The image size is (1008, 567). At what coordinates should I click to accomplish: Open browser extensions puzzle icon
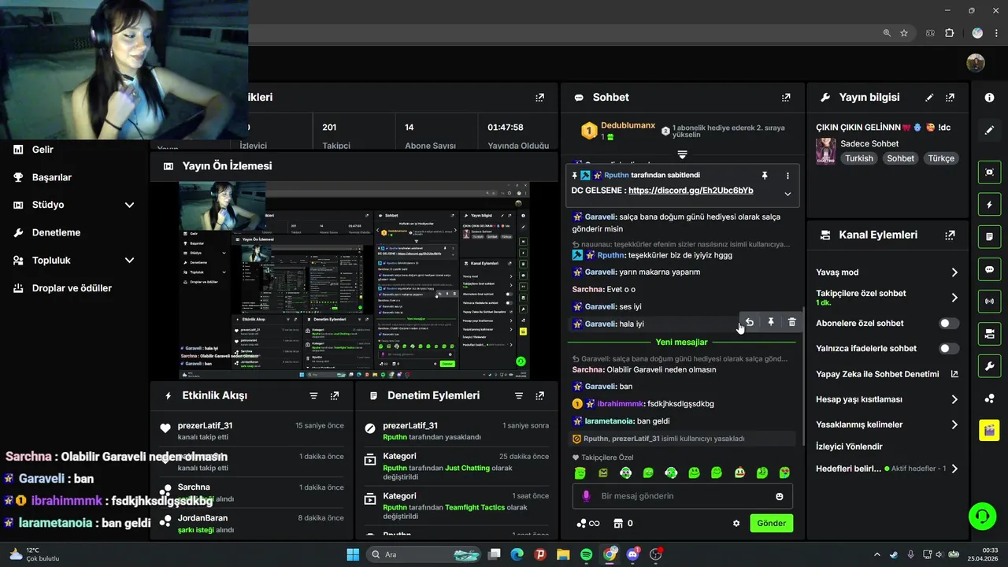tap(949, 33)
